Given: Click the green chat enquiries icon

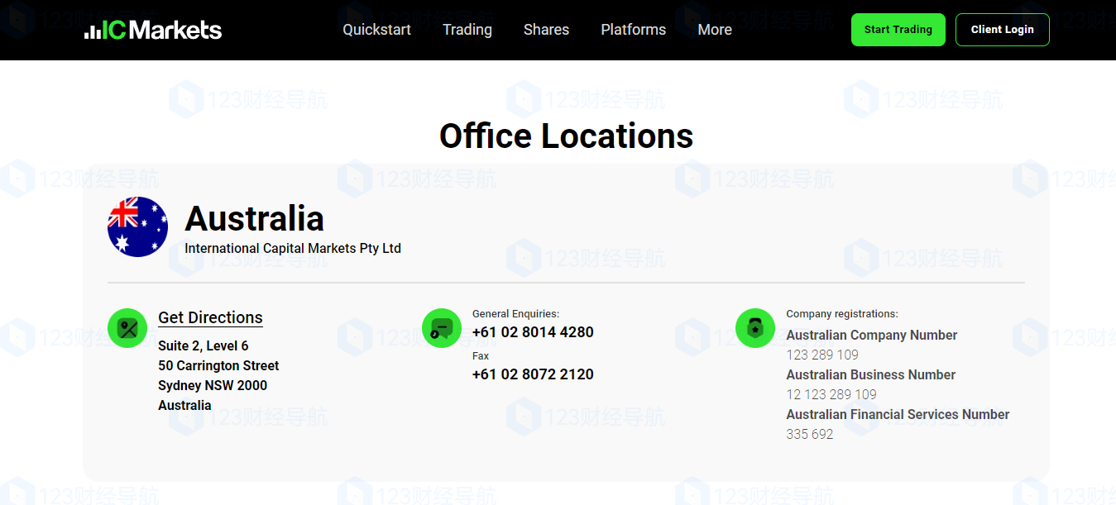Looking at the screenshot, I should 442,328.
